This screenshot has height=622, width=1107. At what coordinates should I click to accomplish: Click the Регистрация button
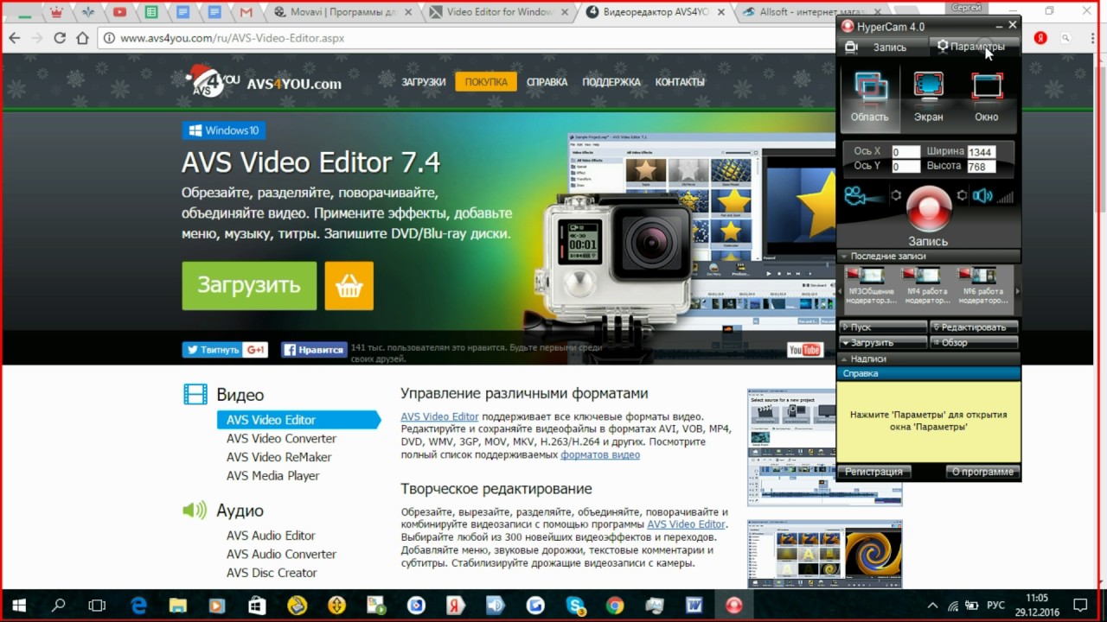(873, 473)
